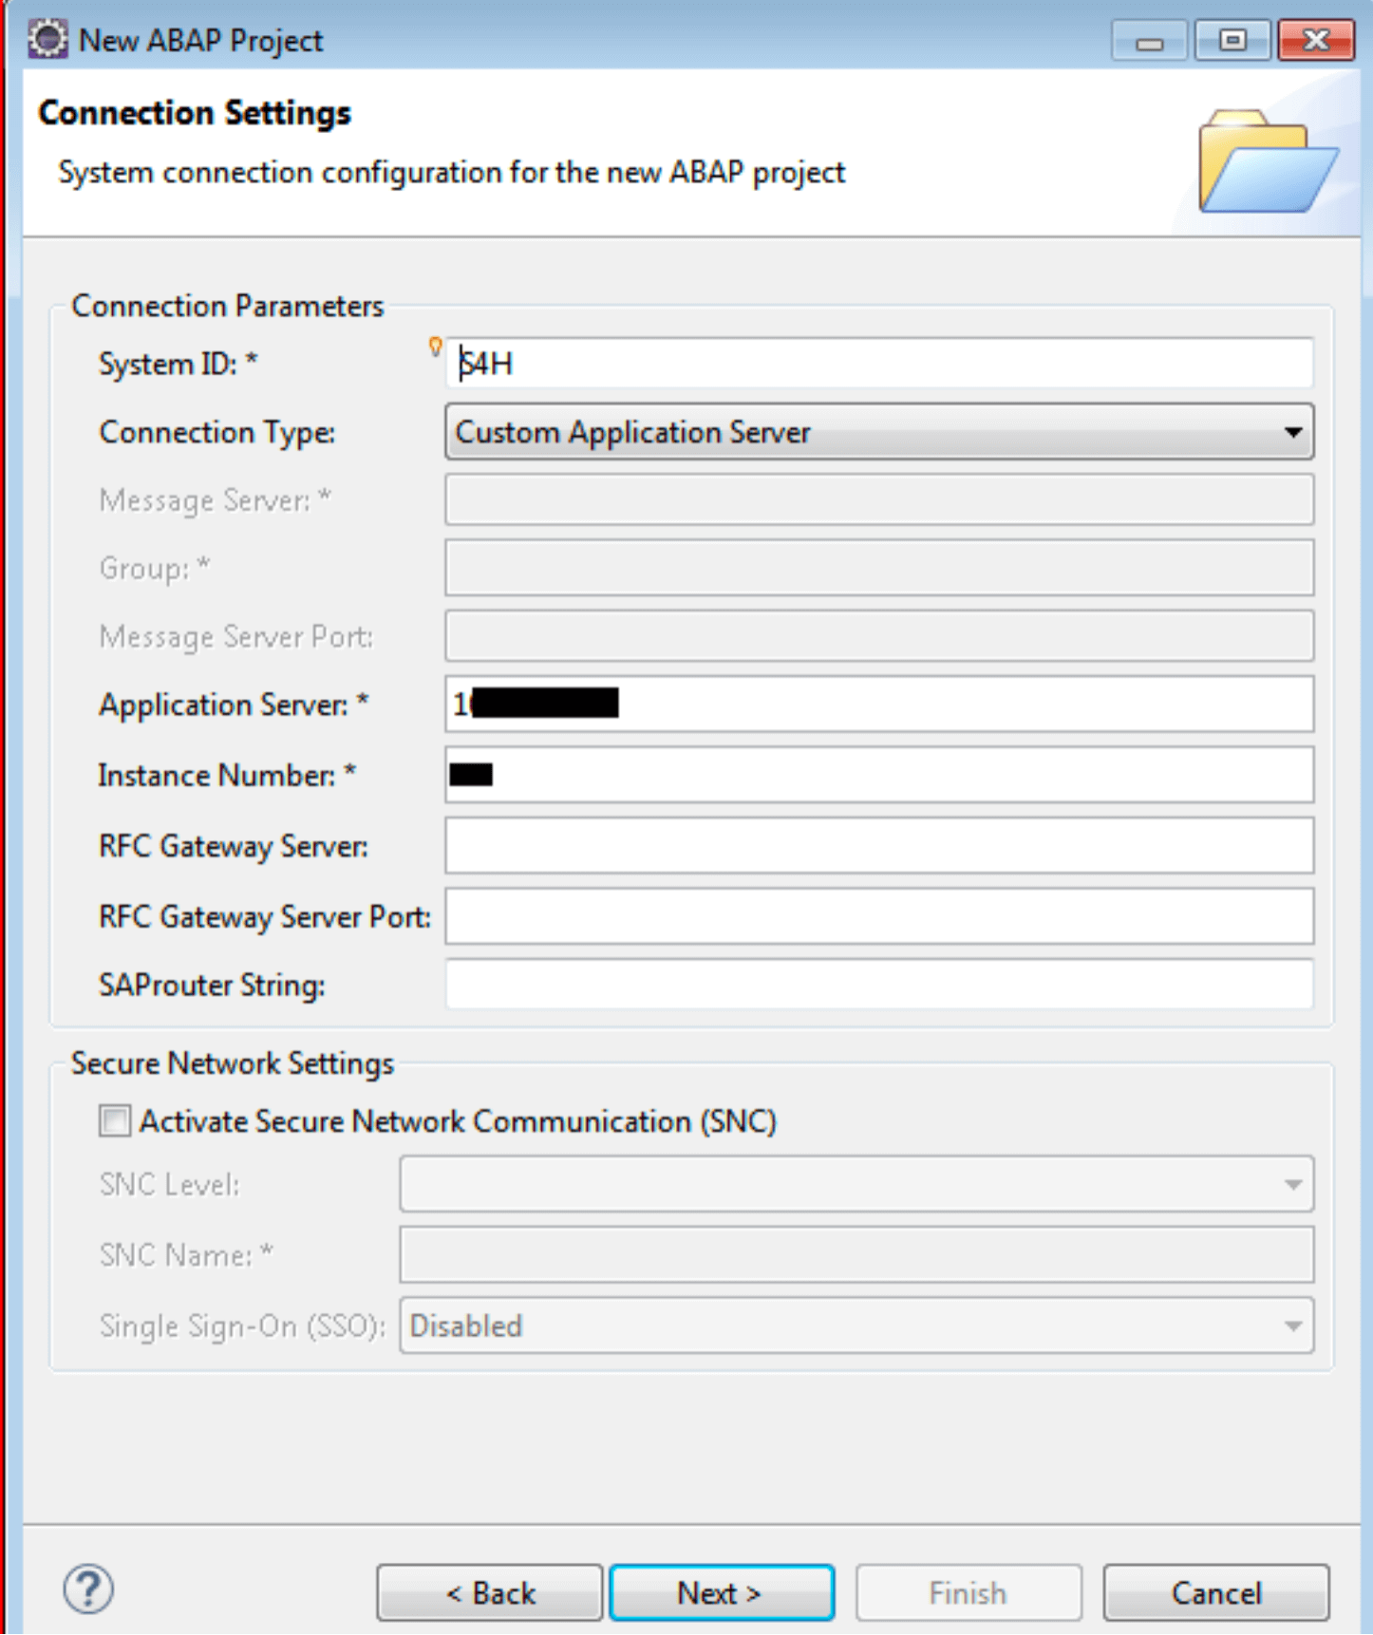This screenshot has height=1635, width=1373.
Task: Click the System ID input field
Action: pyautogui.click(x=879, y=363)
